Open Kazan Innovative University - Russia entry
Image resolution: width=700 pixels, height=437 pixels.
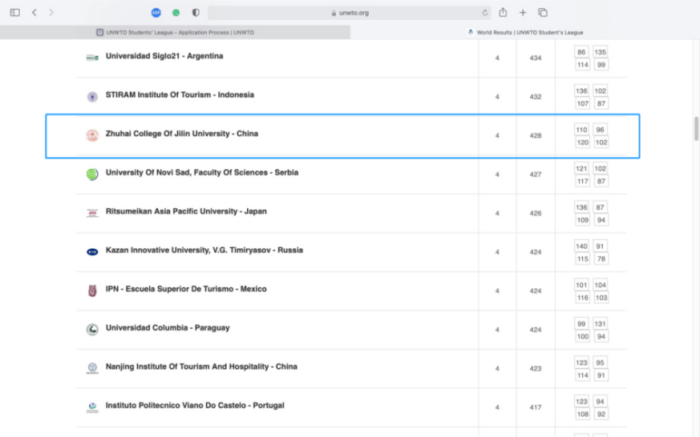tap(204, 250)
